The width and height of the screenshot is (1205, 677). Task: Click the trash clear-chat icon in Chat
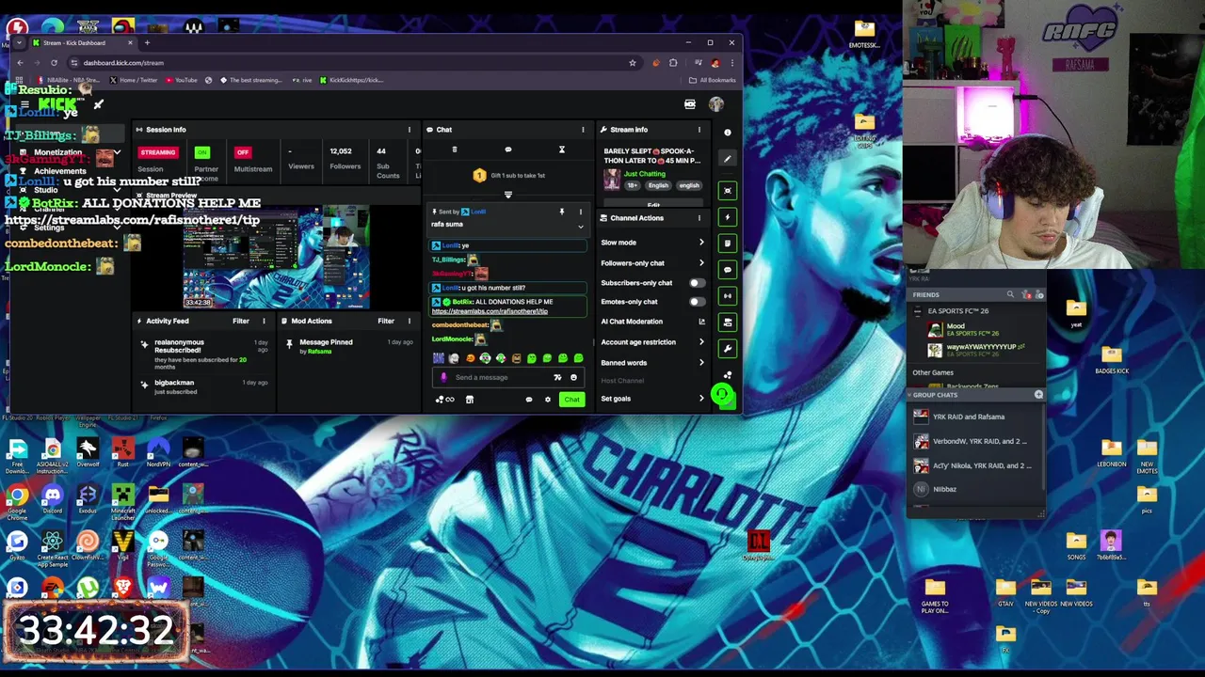(455, 150)
